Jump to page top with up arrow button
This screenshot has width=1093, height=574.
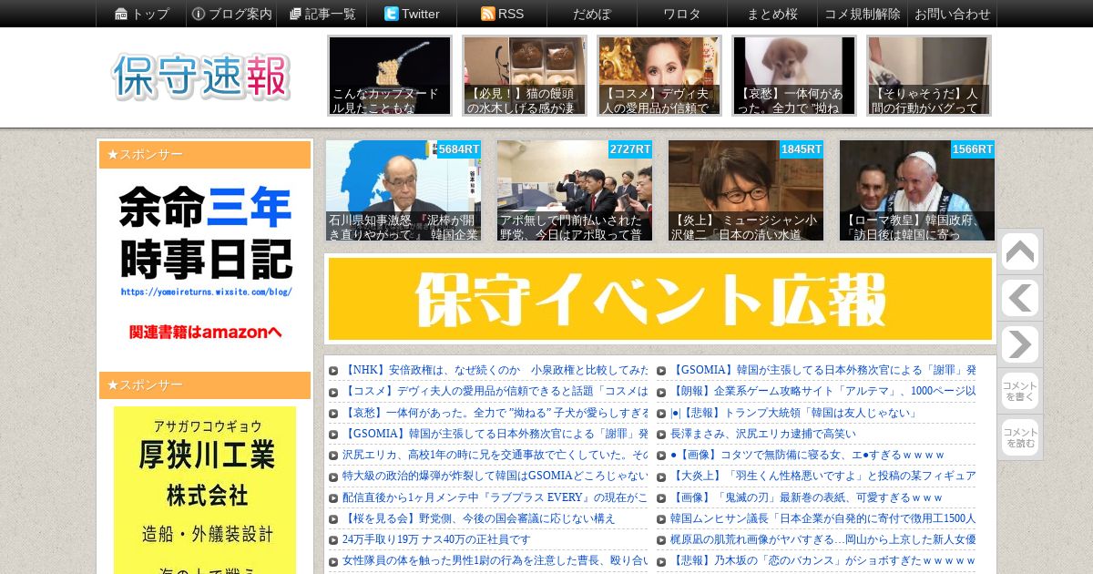pos(1020,252)
